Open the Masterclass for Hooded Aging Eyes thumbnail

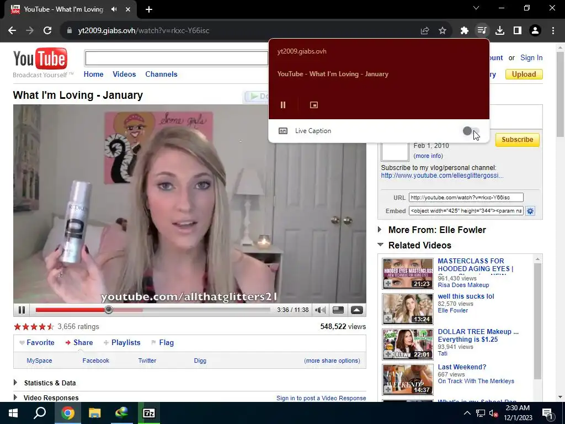(x=408, y=274)
